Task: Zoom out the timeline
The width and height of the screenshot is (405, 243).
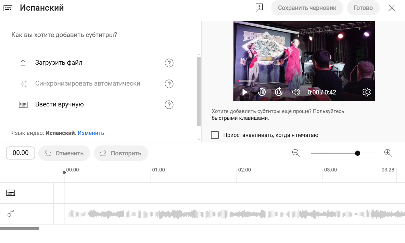Action: 296,153
